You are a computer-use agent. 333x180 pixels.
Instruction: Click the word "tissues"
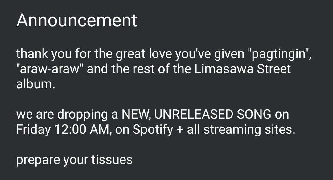pyautogui.click(x=112, y=160)
